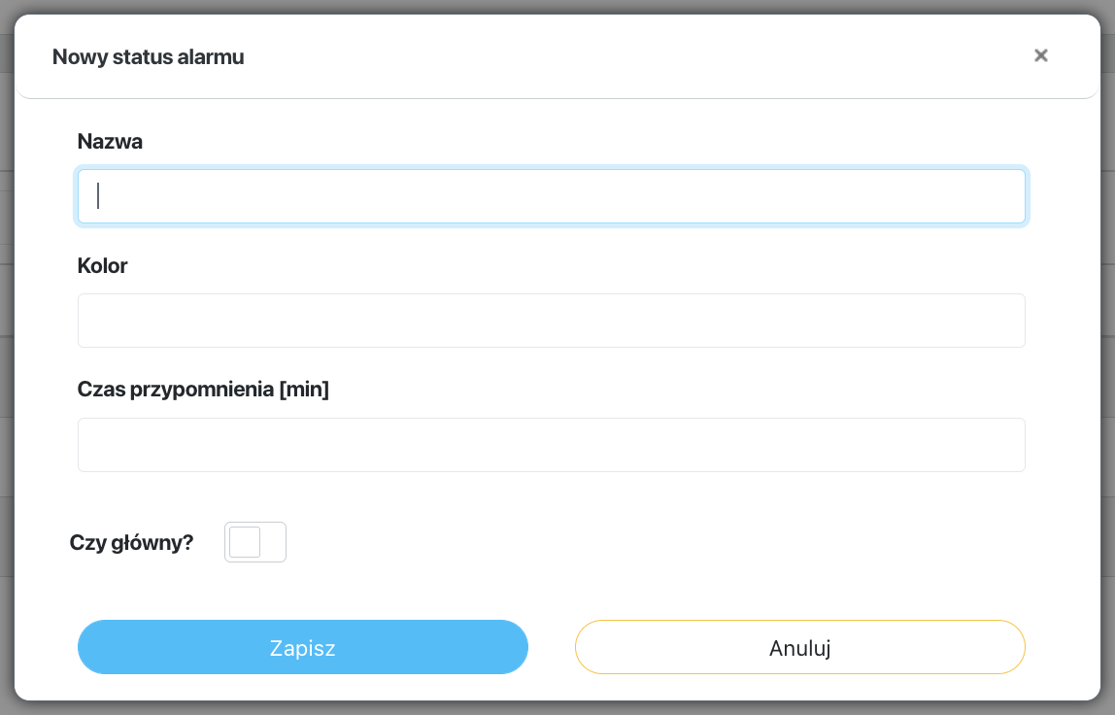
Task: Cancel the dialog using Anuluj
Action: pos(799,646)
